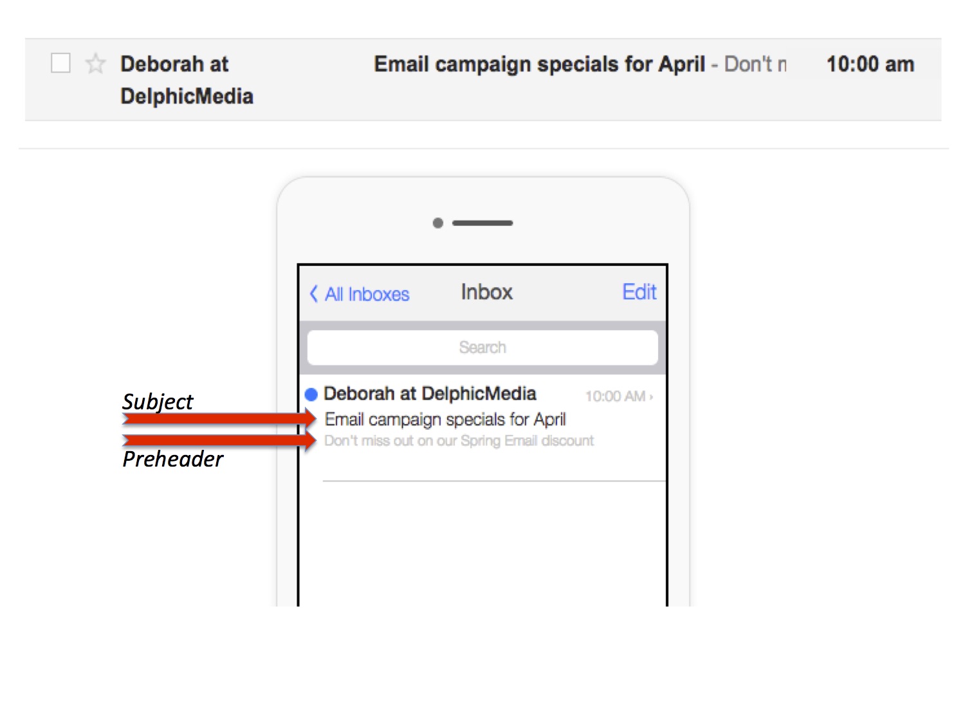Star the Deborah at DelphicMedia email

pyautogui.click(x=95, y=63)
